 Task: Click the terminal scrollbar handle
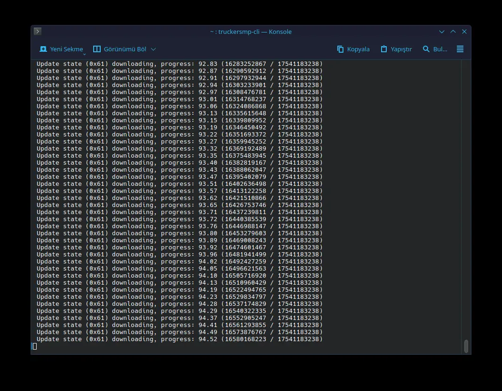466,346
